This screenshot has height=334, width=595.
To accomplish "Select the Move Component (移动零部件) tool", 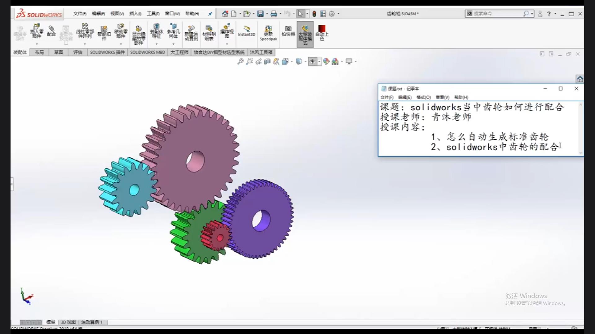I will coord(121,31).
